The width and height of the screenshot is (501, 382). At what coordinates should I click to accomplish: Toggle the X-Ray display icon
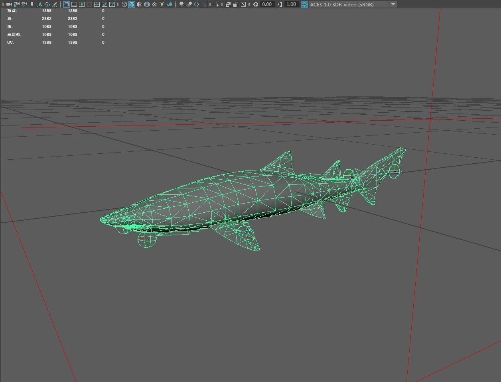pos(228,4)
